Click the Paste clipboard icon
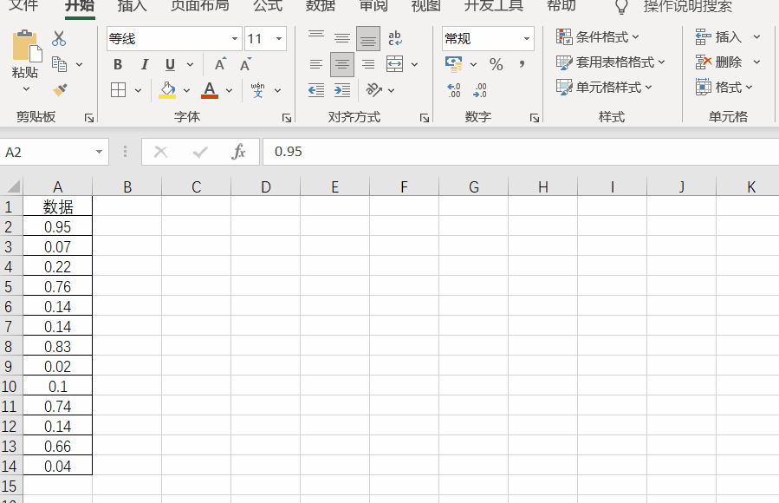Image resolution: width=779 pixels, height=503 pixels. (26, 46)
